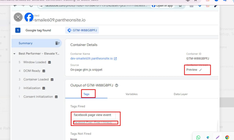Select the Window Loaded event
This screenshot has width=234, height=140.
click(x=35, y=62)
